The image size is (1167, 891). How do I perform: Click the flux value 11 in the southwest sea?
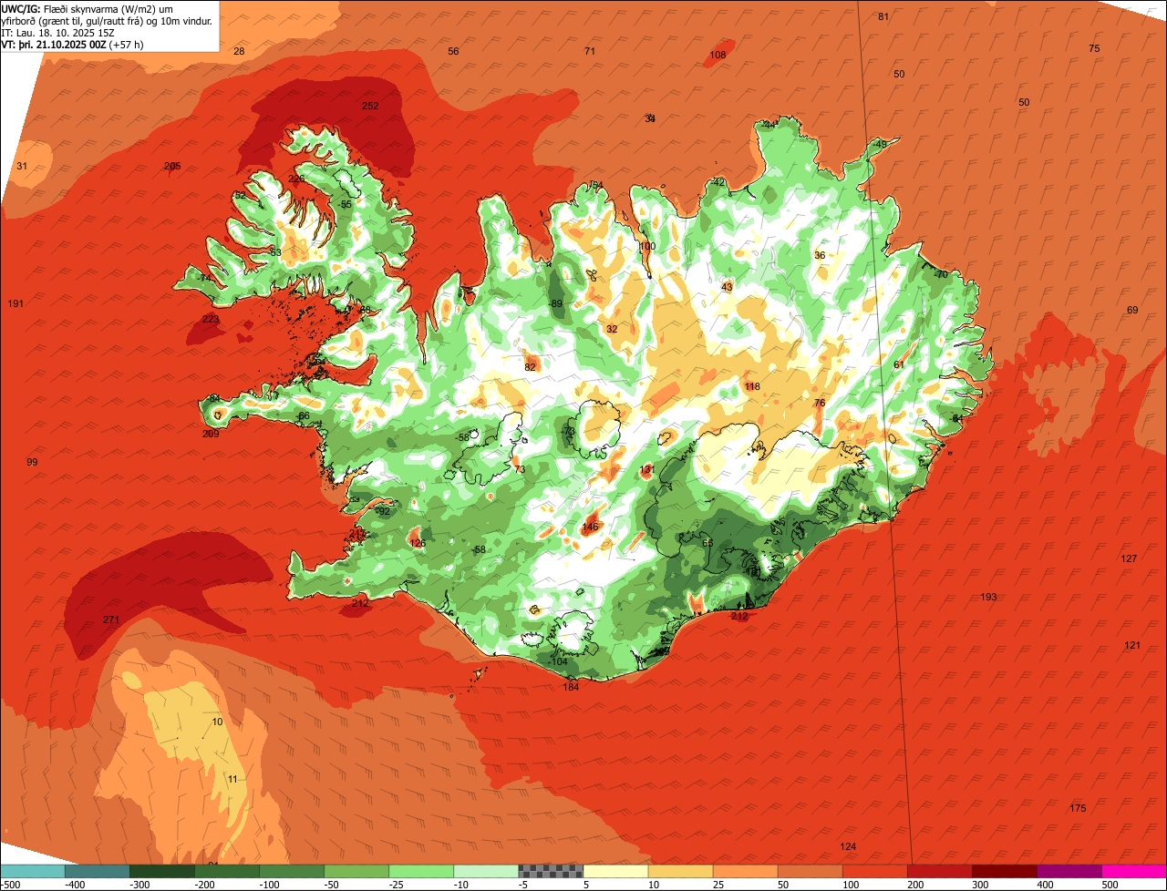pyautogui.click(x=232, y=779)
